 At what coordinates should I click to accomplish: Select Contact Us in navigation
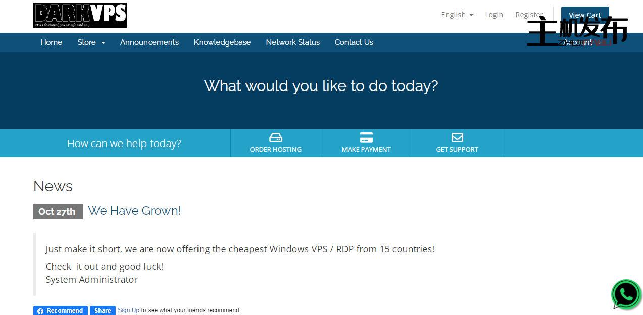click(x=354, y=42)
